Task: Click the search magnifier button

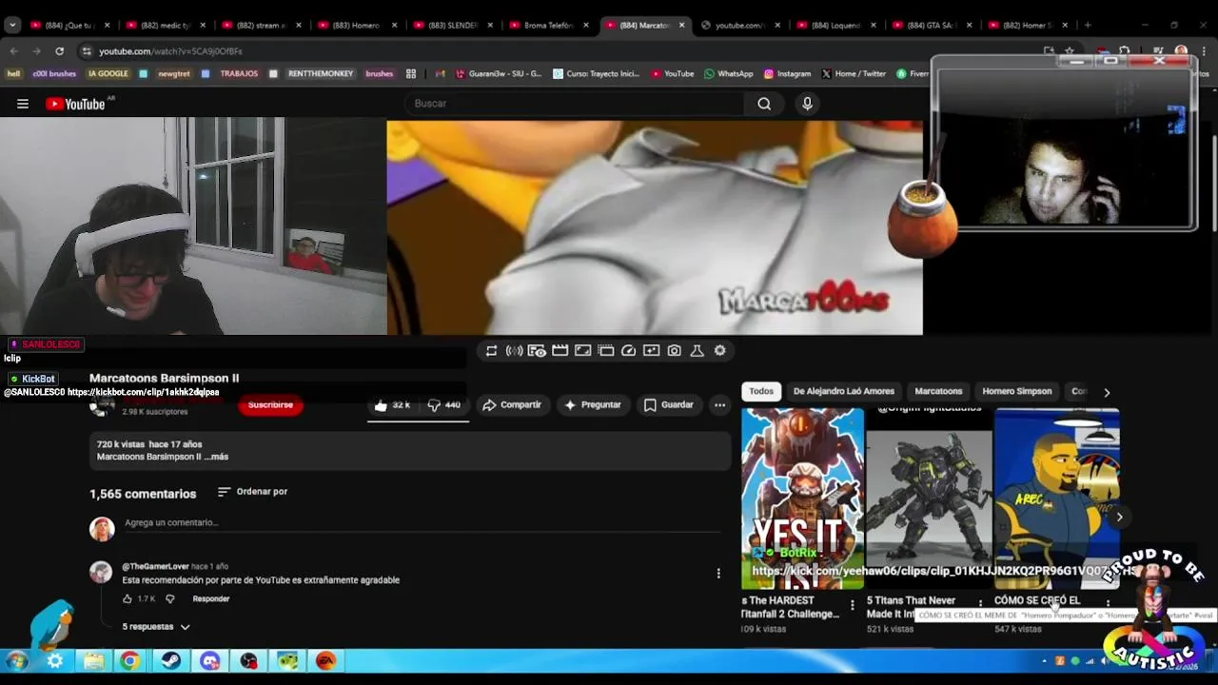Action: pos(764,104)
